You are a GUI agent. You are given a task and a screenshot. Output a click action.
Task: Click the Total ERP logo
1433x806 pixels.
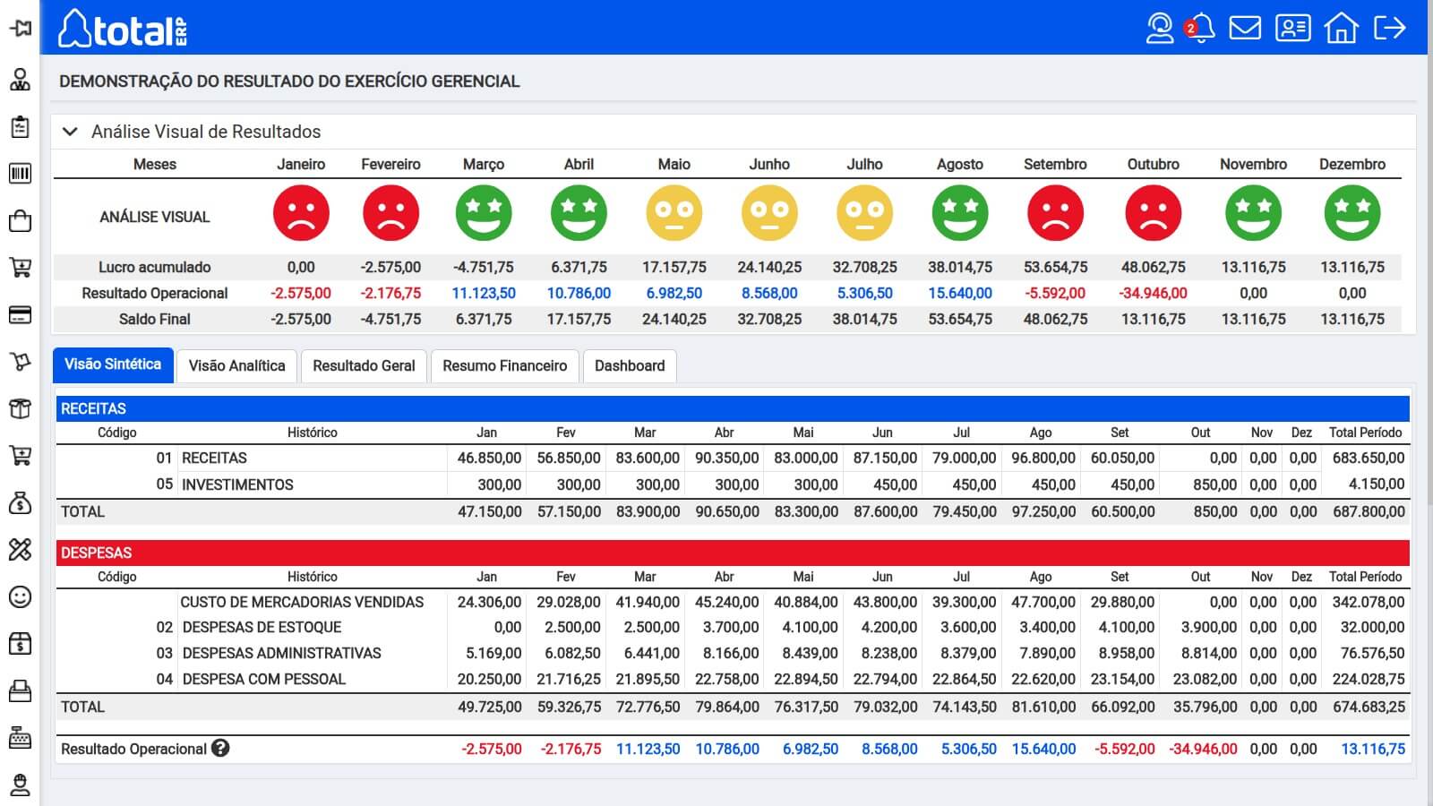[123, 30]
